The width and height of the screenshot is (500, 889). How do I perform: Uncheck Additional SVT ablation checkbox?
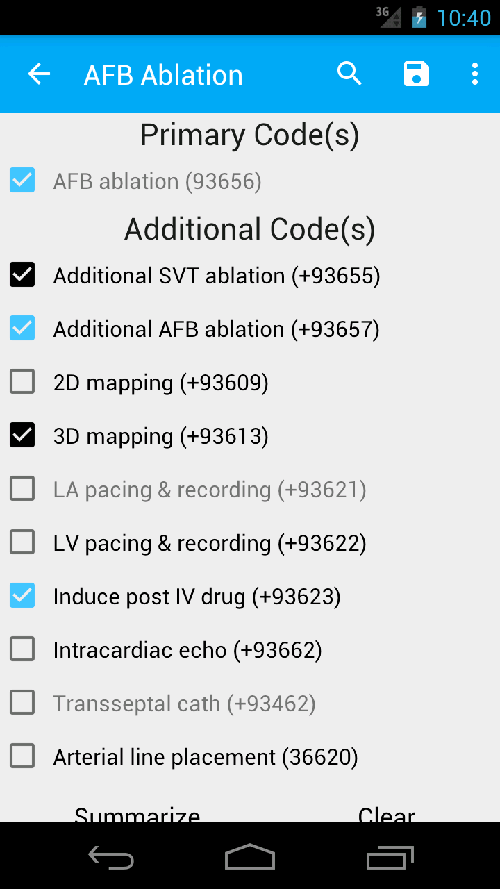coord(22,275)
